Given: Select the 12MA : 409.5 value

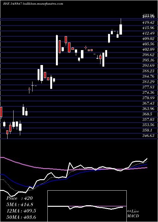Looking at the screenshot, I should pyautogui.click(x=21, y=211).
